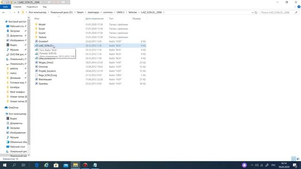
Task: Open the Поделиться ribbon tab
Action: click(32, 7)
